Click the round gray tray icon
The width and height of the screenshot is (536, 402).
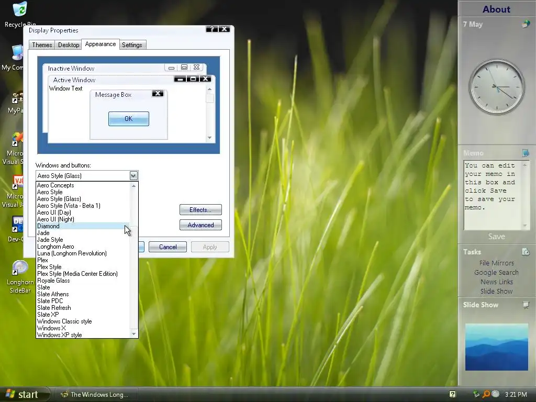495,394
